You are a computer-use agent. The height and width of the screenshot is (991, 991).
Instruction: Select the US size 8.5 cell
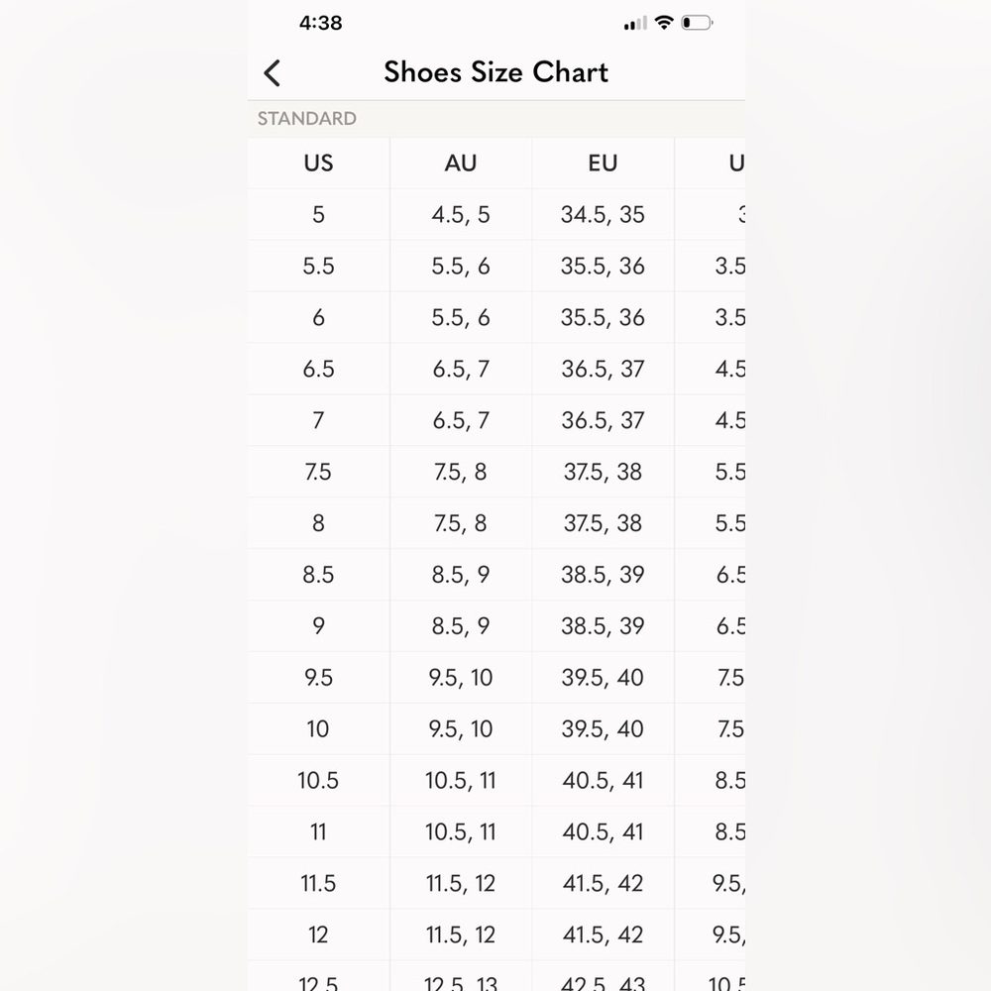(318, 575)
